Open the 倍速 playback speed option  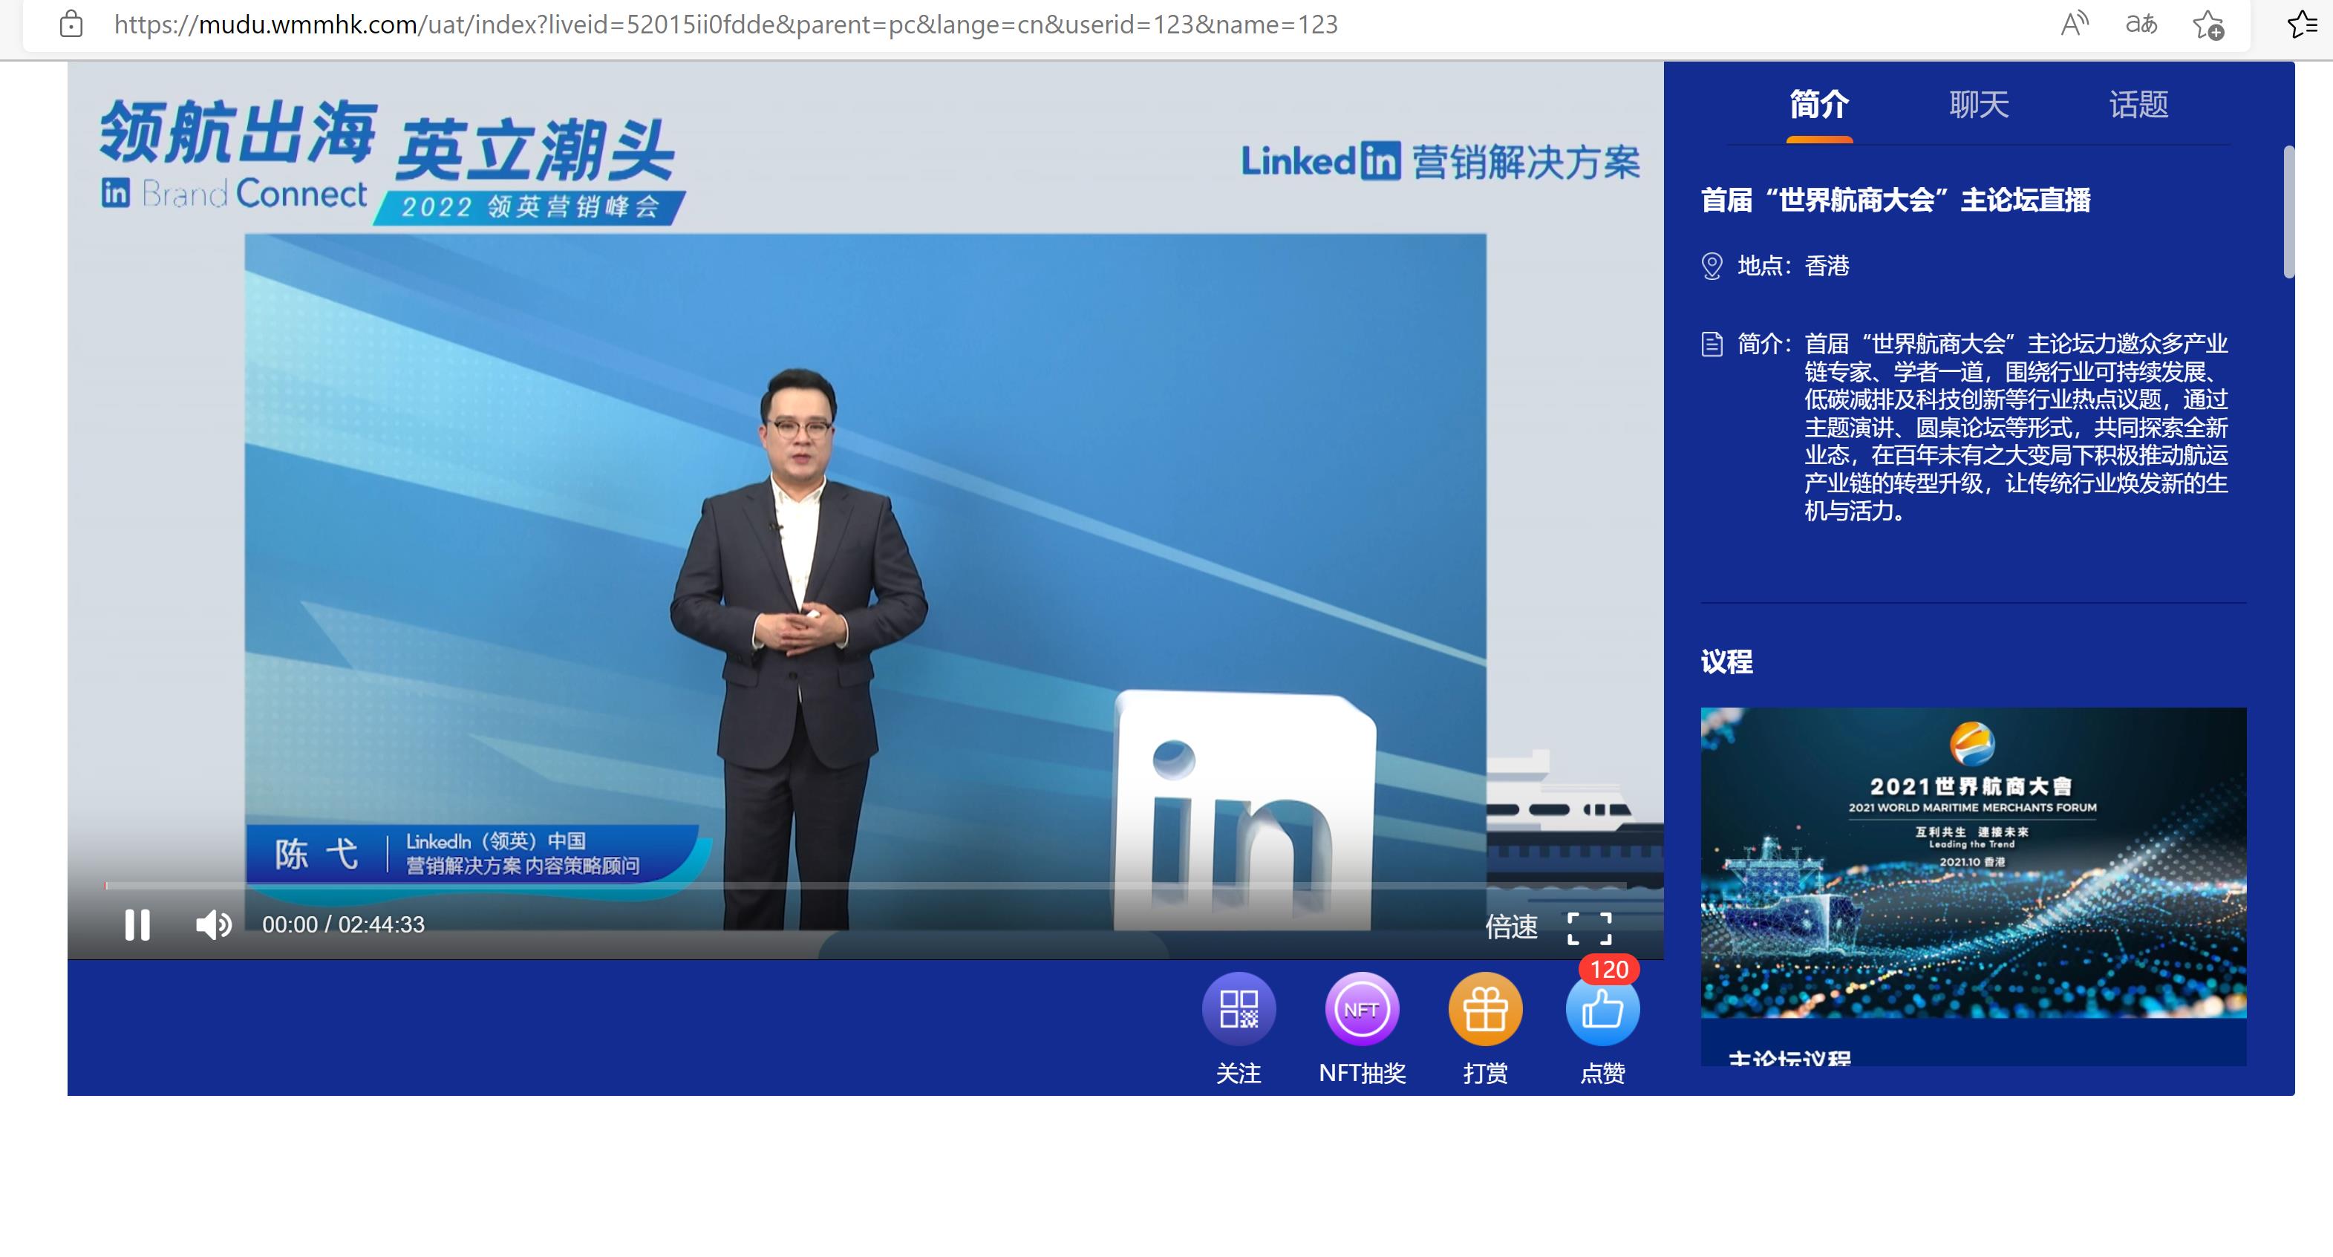[x=1510, y=927]
